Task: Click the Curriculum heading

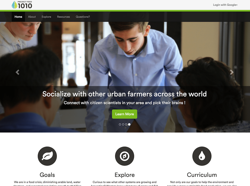Action: point(202,175)
